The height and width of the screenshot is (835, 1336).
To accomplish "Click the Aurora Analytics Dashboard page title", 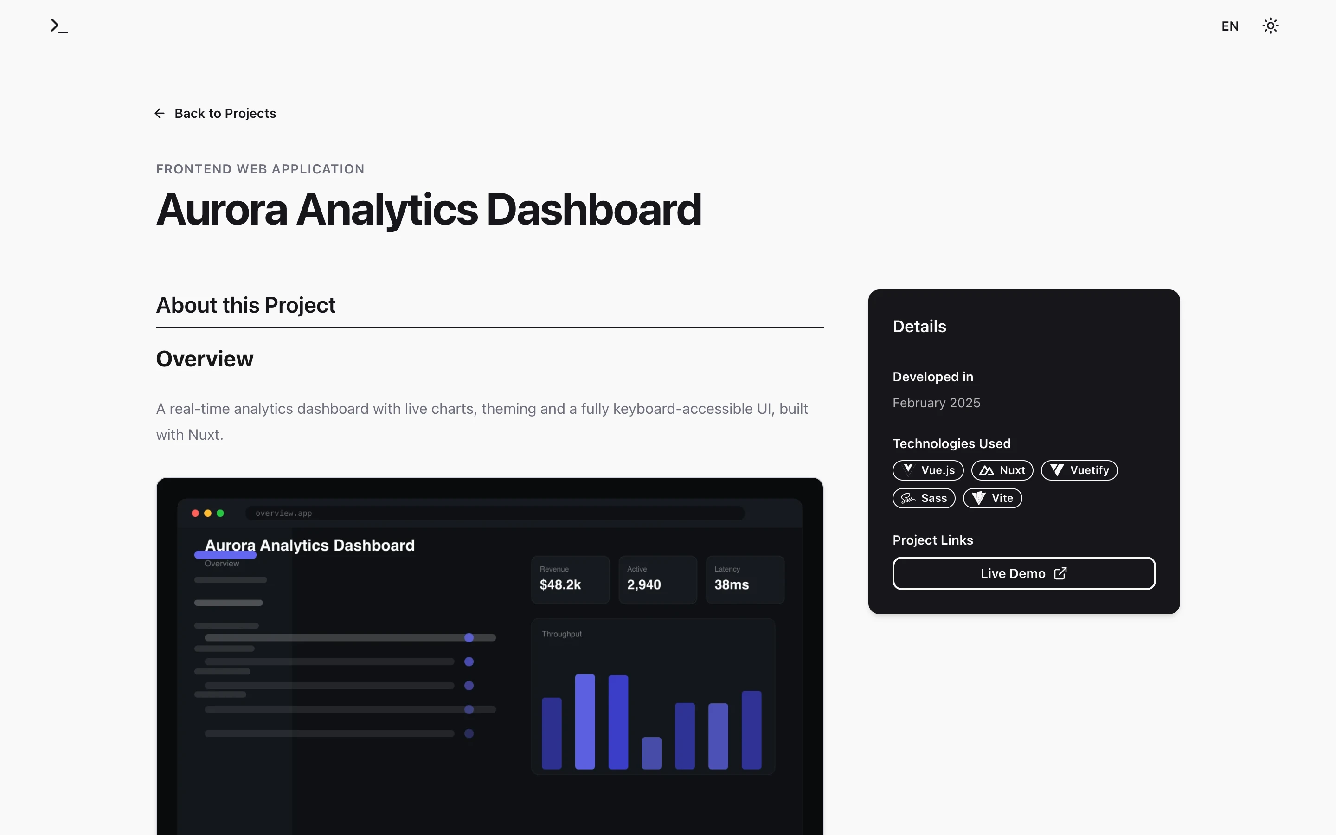I will [x=429, y=210].
